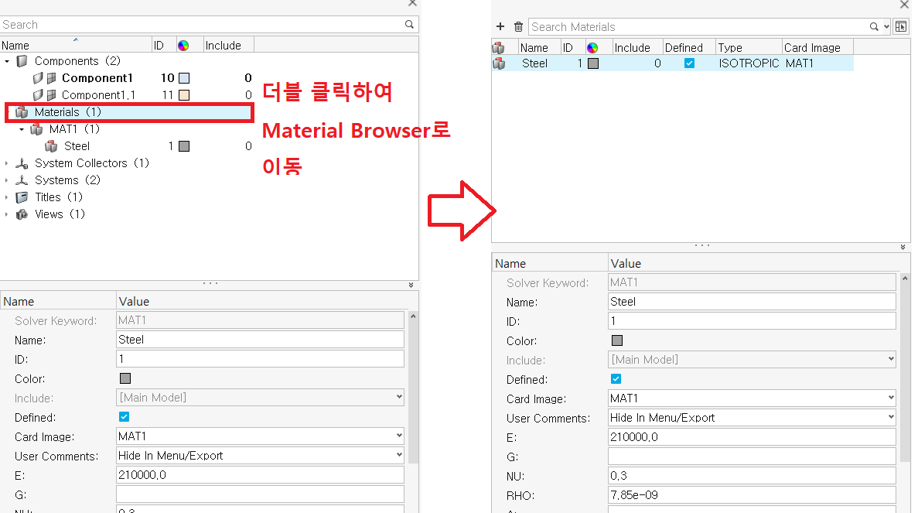Viewport: 918px width, 513px height.
Task: Click Color swatch in right entity editor
Action: point(617,340)
